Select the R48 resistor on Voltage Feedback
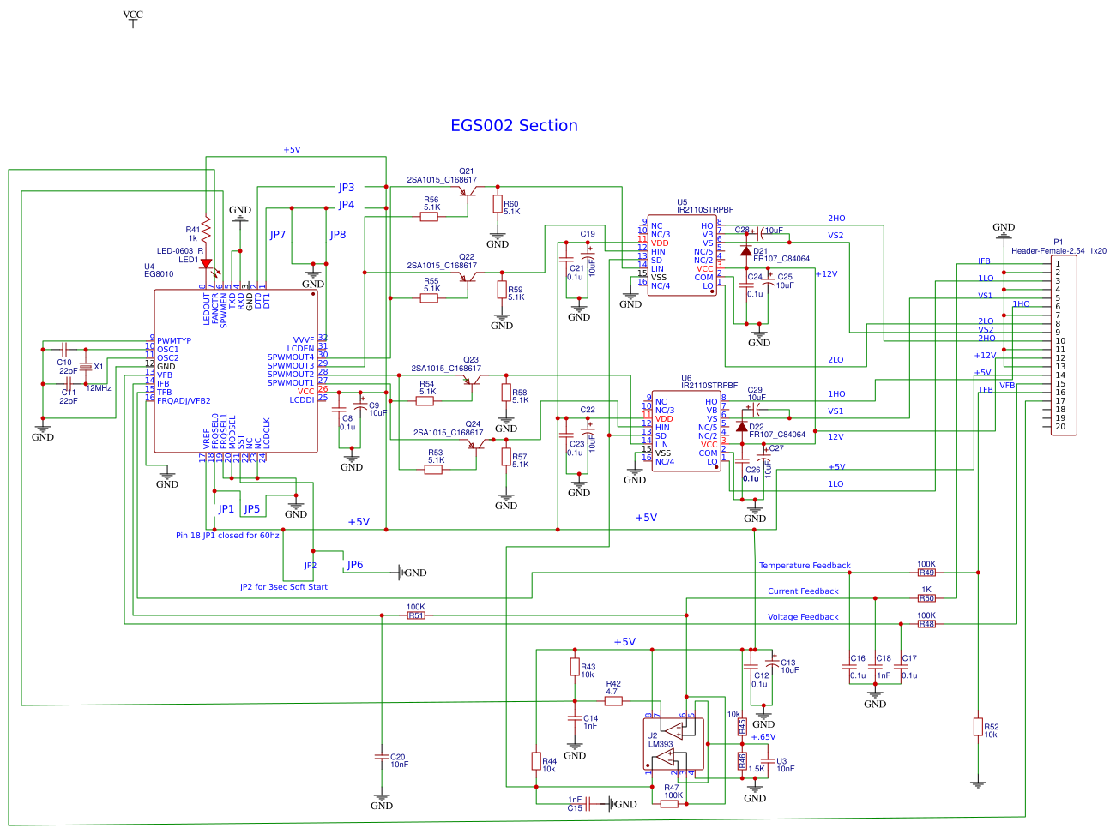The image size is (1116, 834). 926,624
